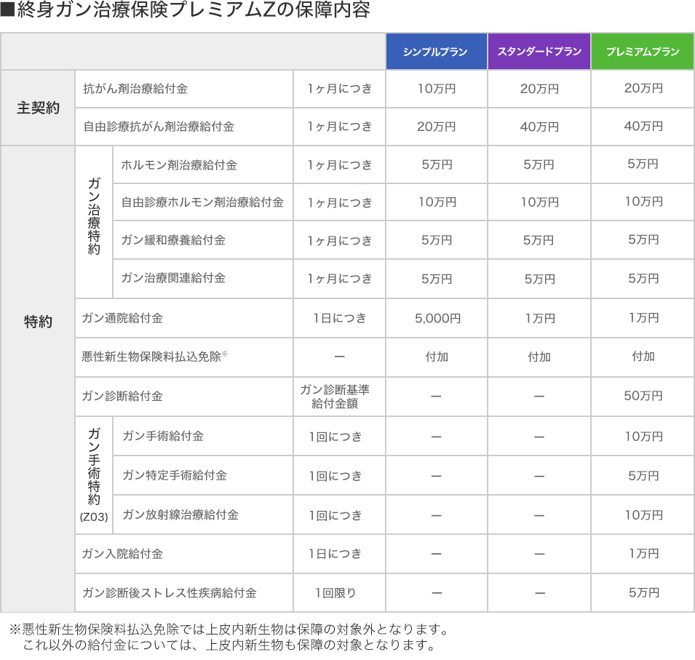
Task: Click the 10万円 抗がん剤治療給付金 simple plan cell
Action: click(437, 89)
